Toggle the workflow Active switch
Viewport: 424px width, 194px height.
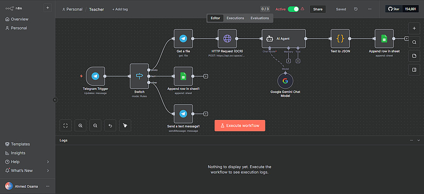tap(293, 9)
